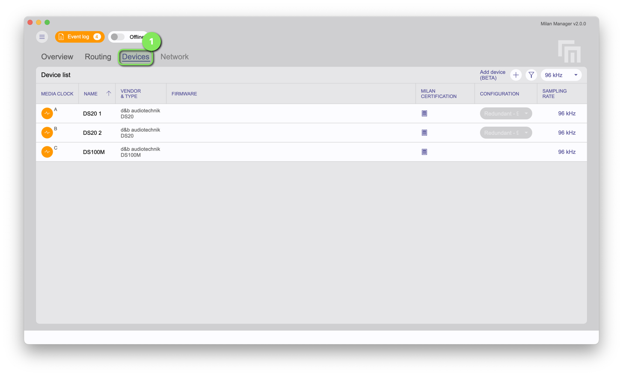Click the DS100M sampling rate value
623x376 pixels.
click(567, 152)
